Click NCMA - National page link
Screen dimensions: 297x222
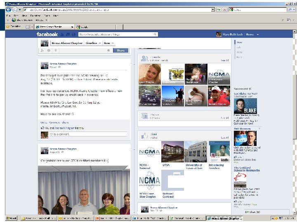(x=145, y=166)
